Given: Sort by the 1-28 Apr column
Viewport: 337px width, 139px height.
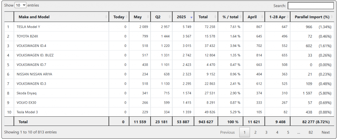Looking at the screenshot, I should (277, 17).
